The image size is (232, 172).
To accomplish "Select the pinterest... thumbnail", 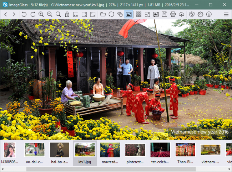I will coord(135,153).
